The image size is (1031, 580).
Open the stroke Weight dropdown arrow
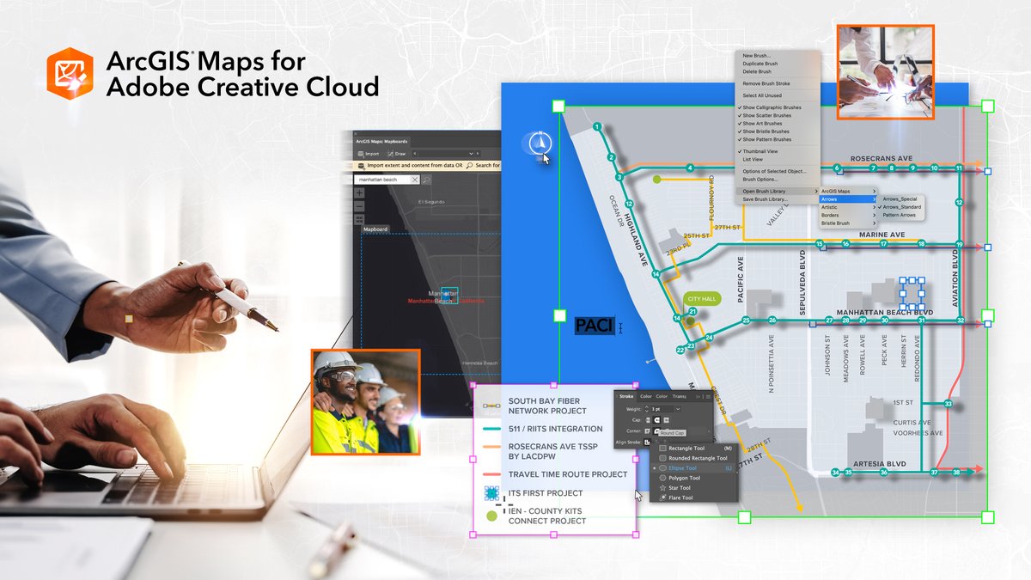[678, 409]
